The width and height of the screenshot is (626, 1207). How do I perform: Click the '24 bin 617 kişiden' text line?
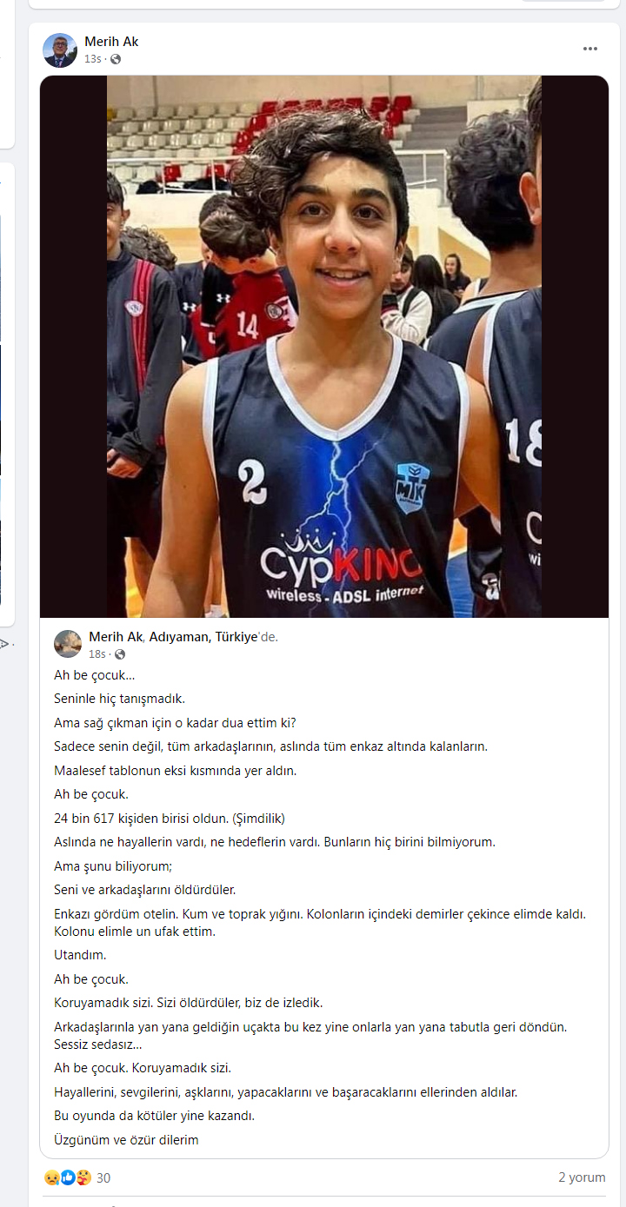pyautogui.click(x=170, y=818)
